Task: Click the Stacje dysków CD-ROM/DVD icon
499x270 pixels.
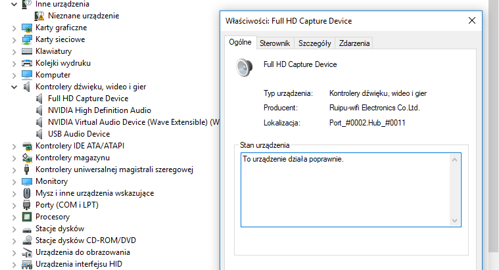Action: pos(27,240)
